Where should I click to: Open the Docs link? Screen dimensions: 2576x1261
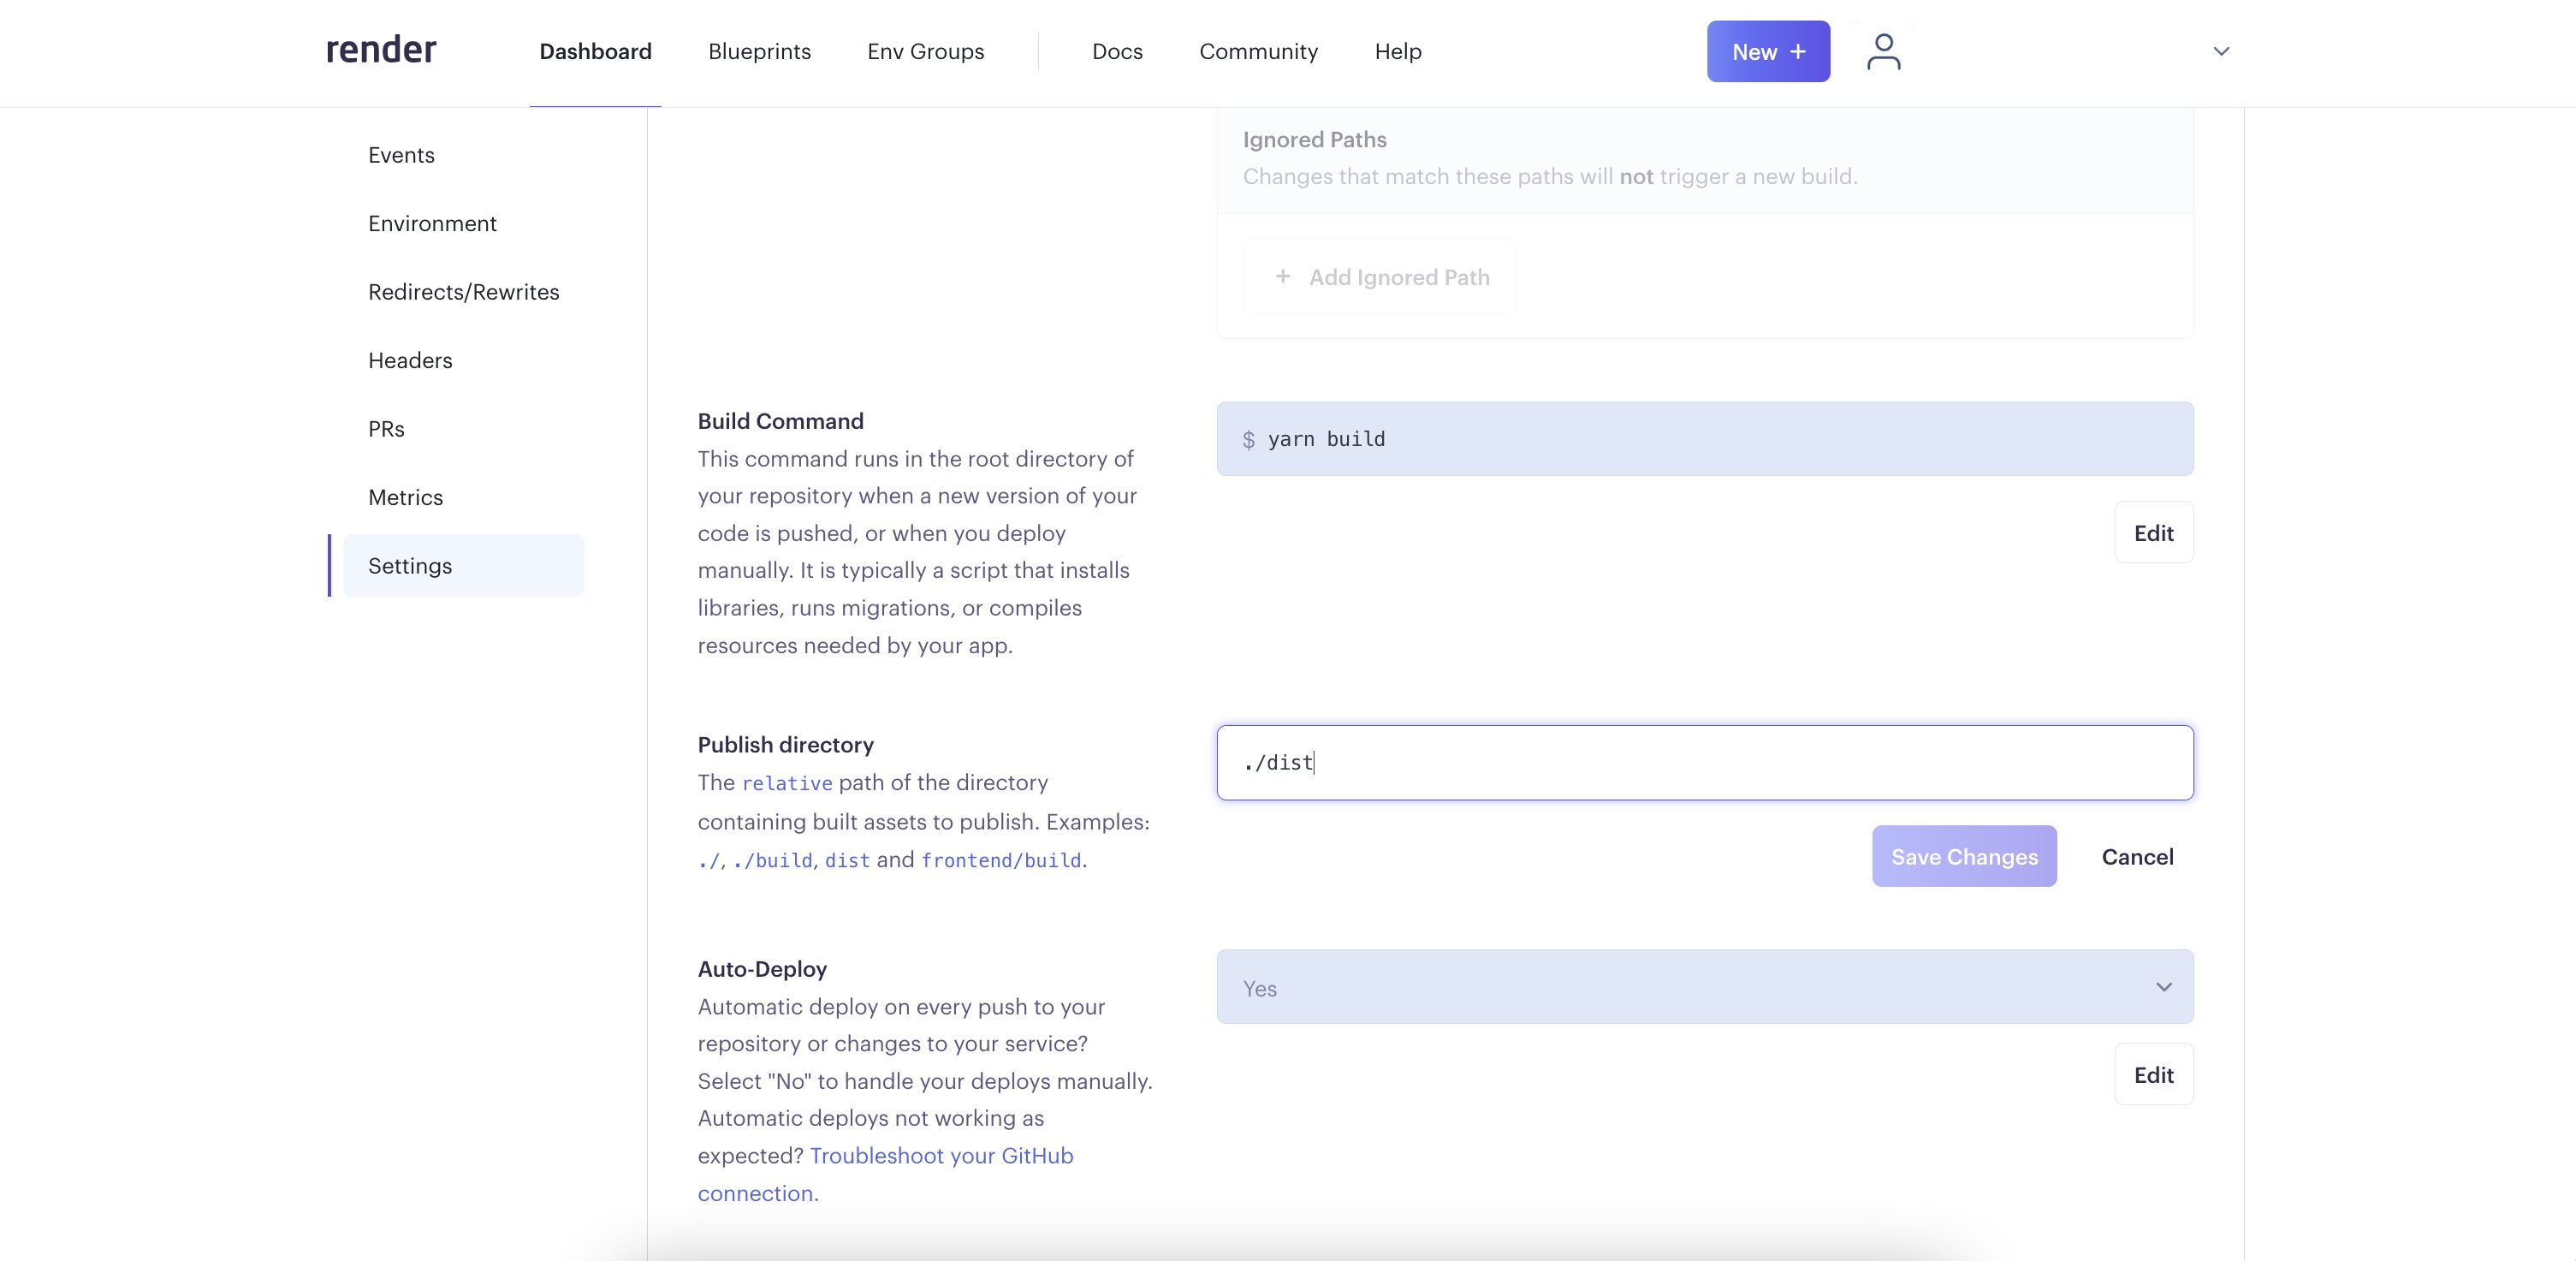click(x=1117, y=51)
